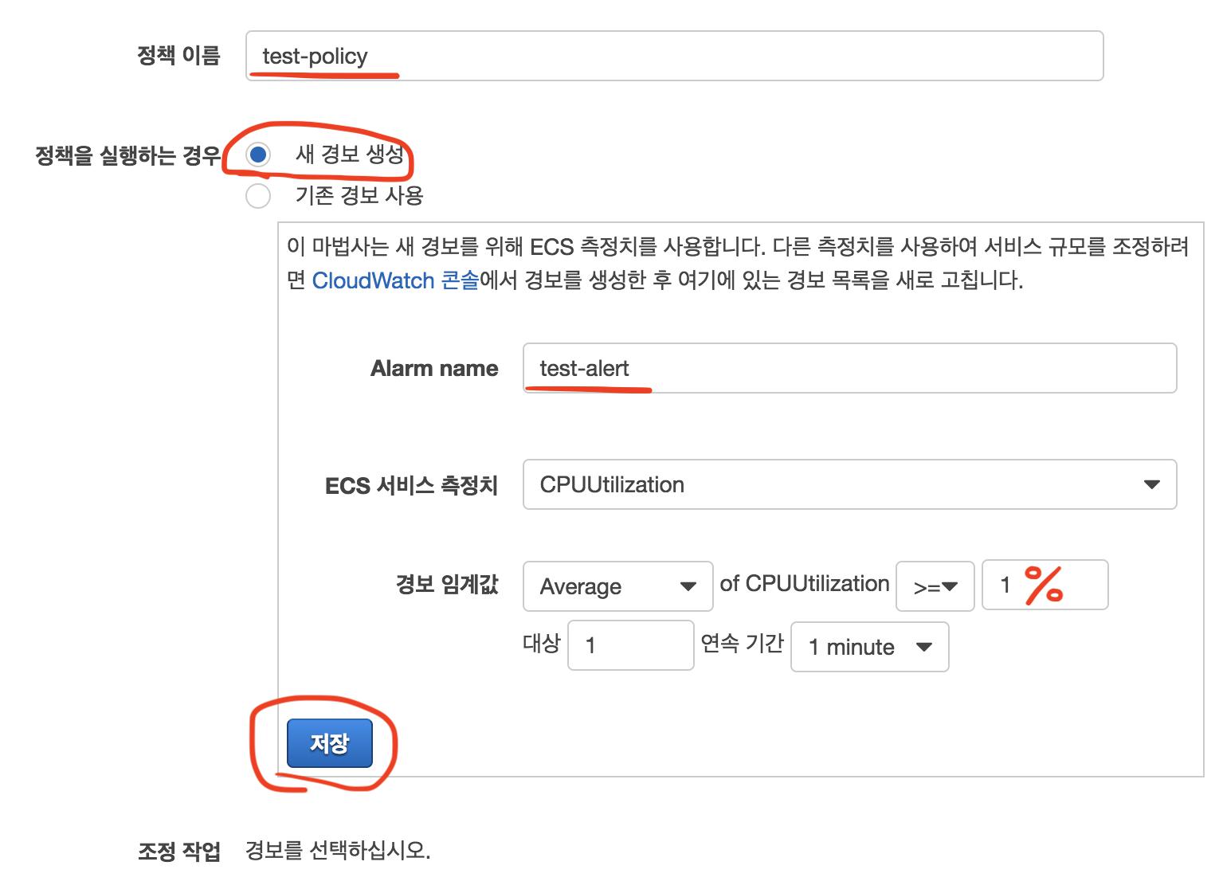This screenshot has width=1219, height=889.
Task: Click the Alarm name field with test-alert
Action: tap(849, 368)
